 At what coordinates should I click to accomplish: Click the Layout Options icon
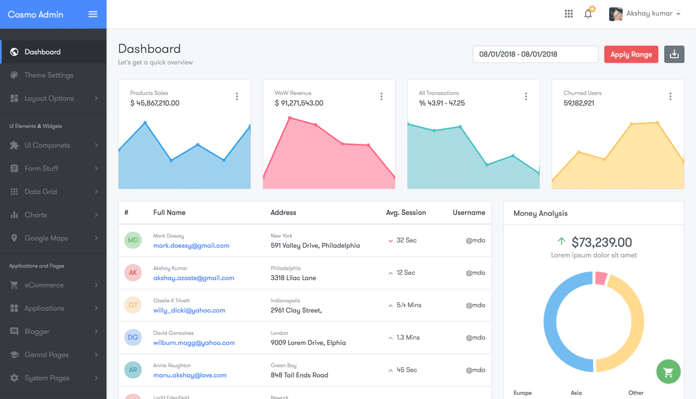pos(14,99)
